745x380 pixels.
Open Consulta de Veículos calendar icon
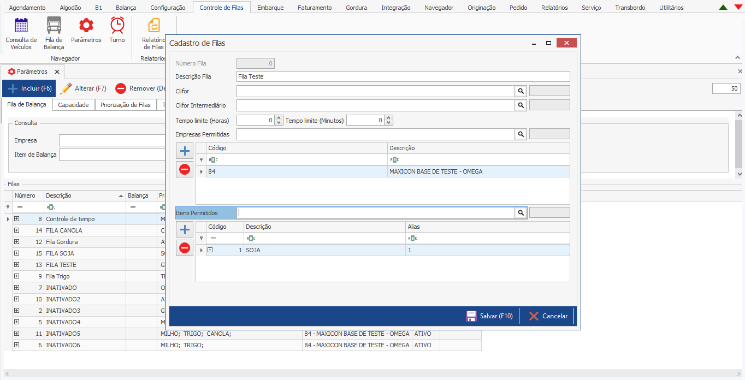tap(21, 26)
